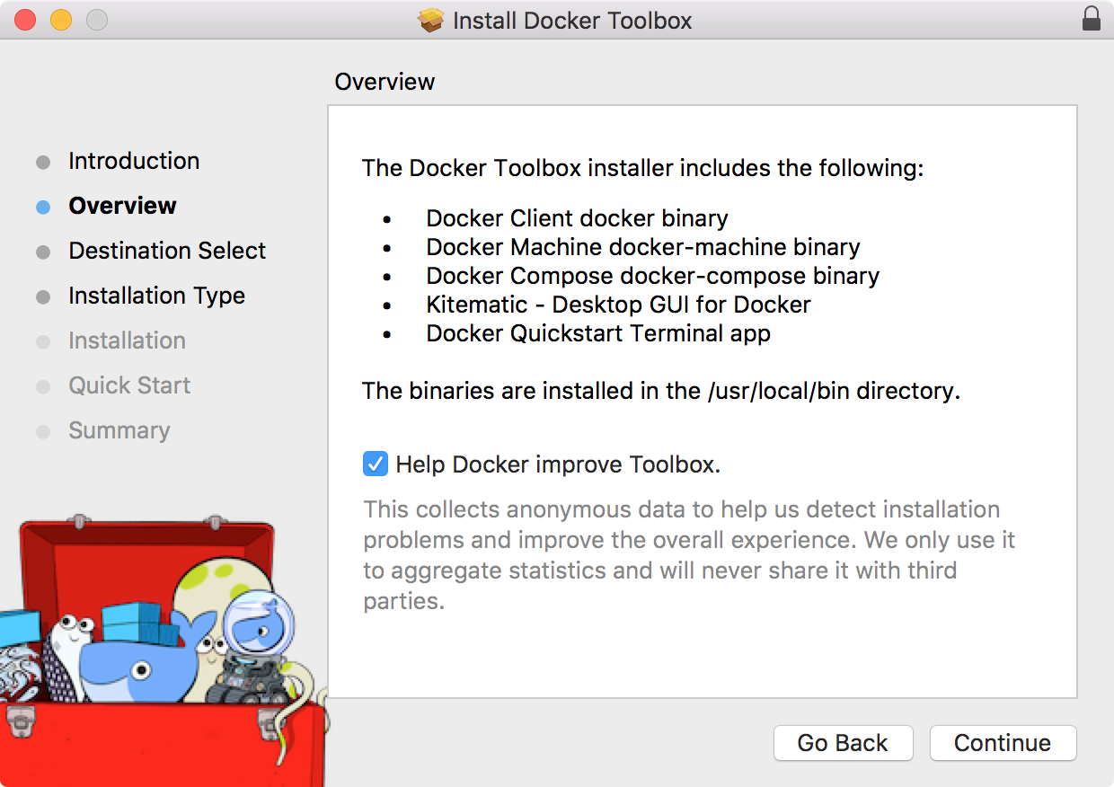This screenshot has width=1114, height=787.
Task: Click the Help Docker improve Toolbox label
Action: tap(558, 464)
